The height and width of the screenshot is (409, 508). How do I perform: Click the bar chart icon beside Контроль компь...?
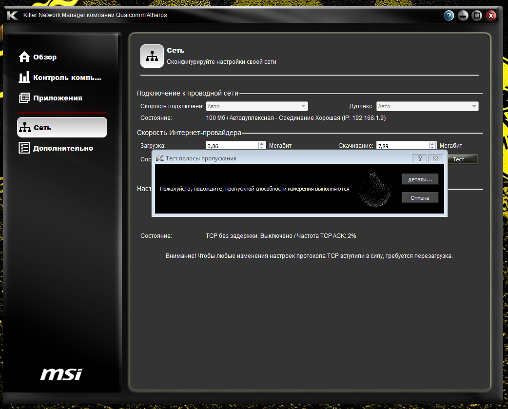tap(24, 77)
